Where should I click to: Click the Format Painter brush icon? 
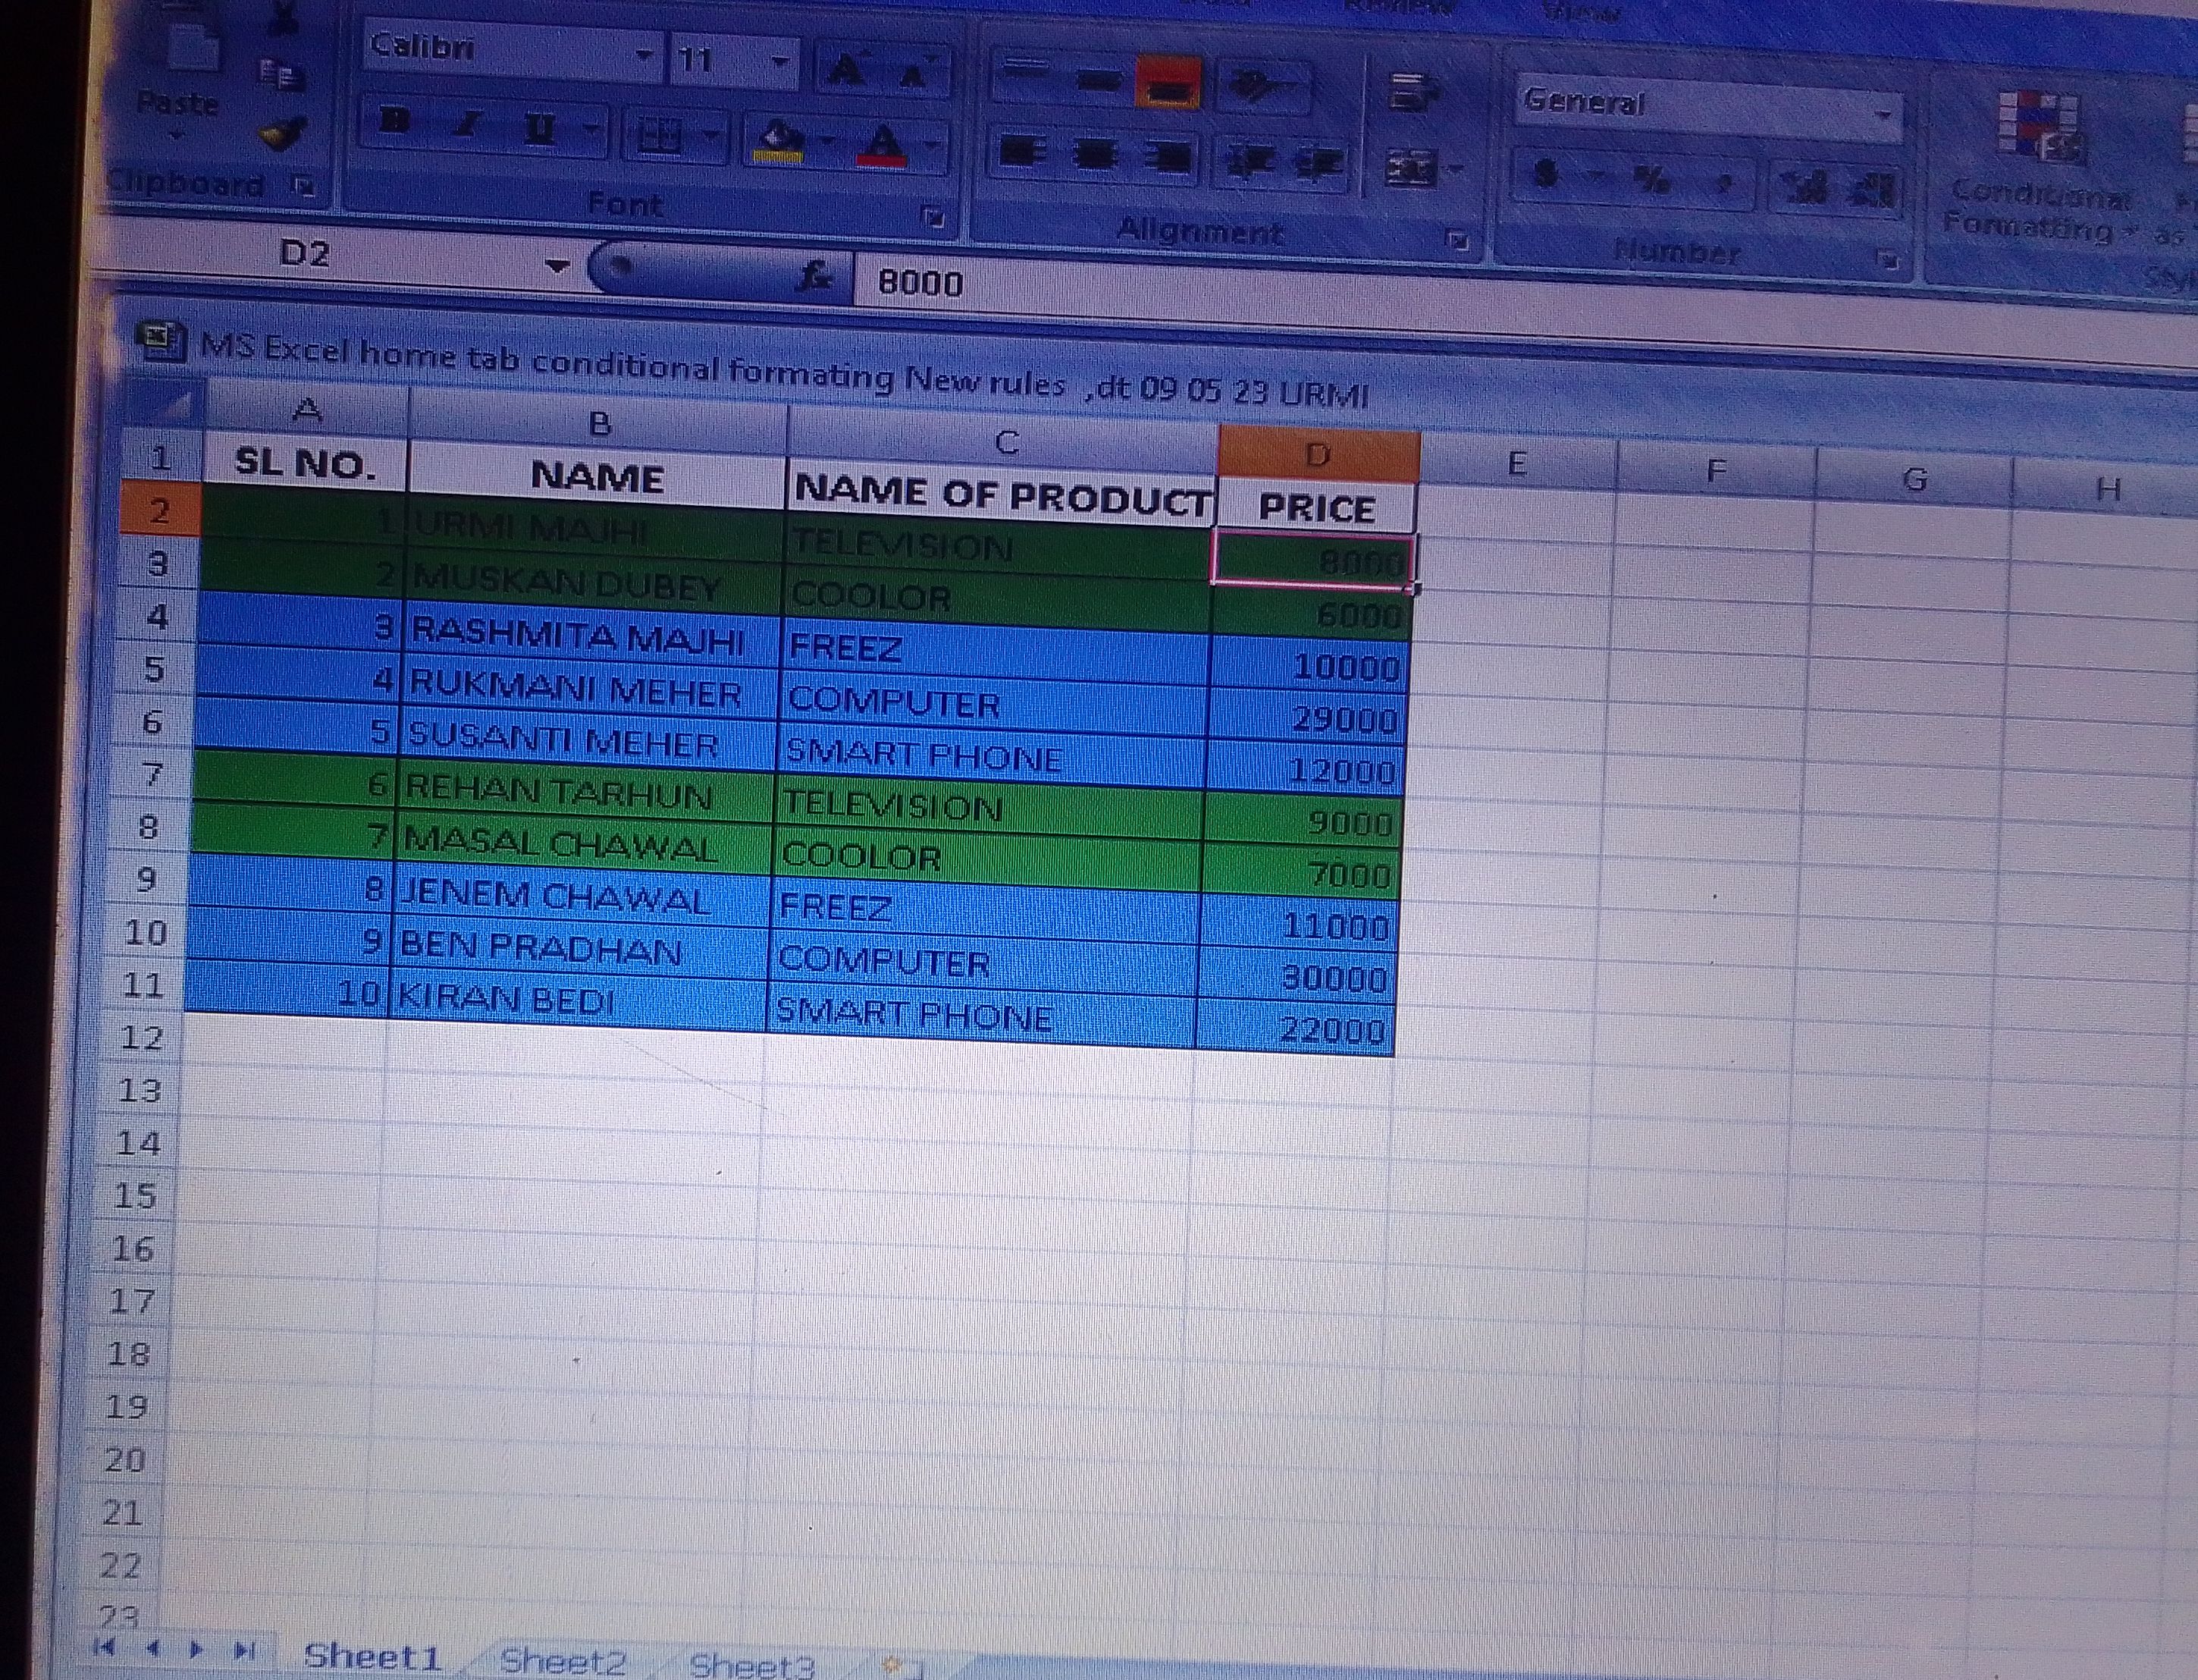coord(281,133)
